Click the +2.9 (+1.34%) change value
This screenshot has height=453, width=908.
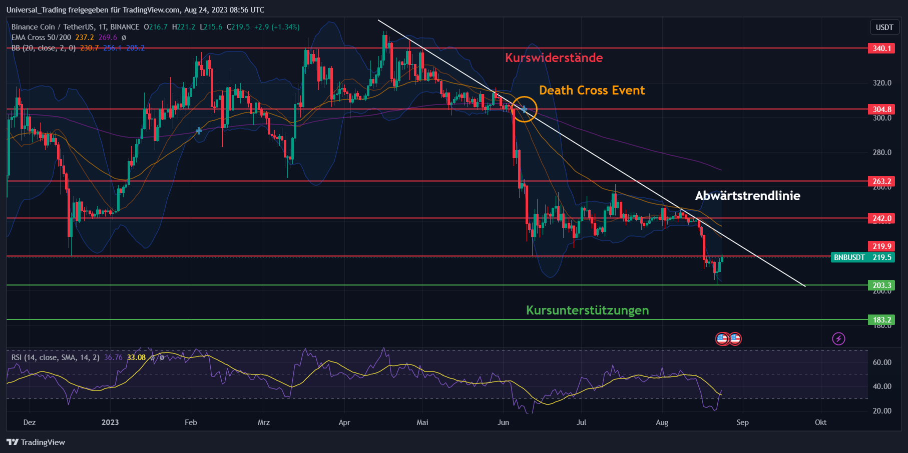(x=277, y=27)
